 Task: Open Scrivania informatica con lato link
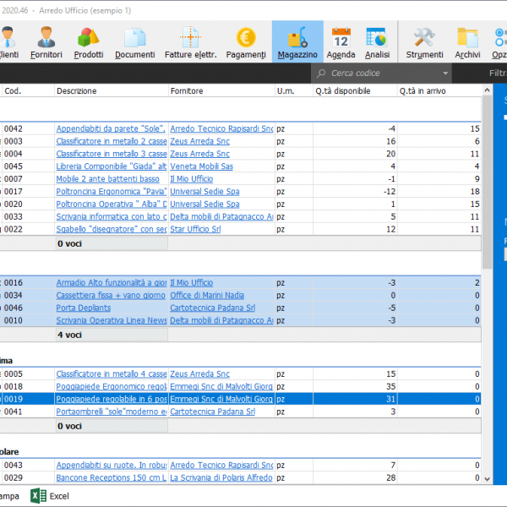[x=112, y=217]
